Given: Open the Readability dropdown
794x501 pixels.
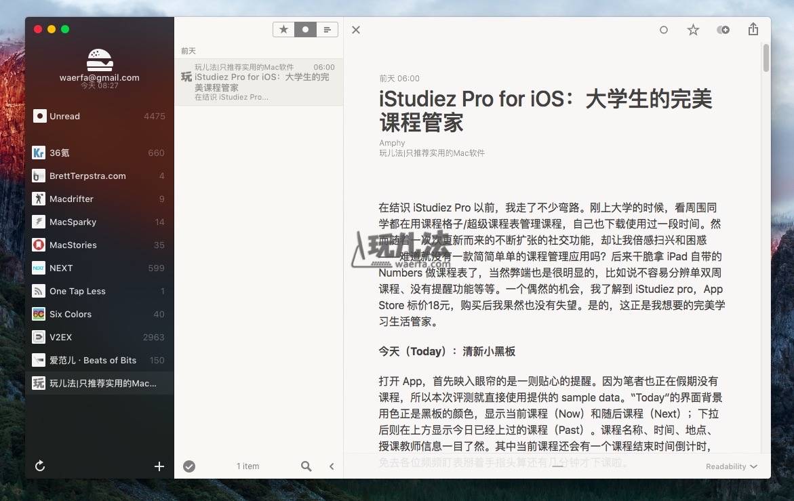Looking at the screenshot, I should (731, 466).
